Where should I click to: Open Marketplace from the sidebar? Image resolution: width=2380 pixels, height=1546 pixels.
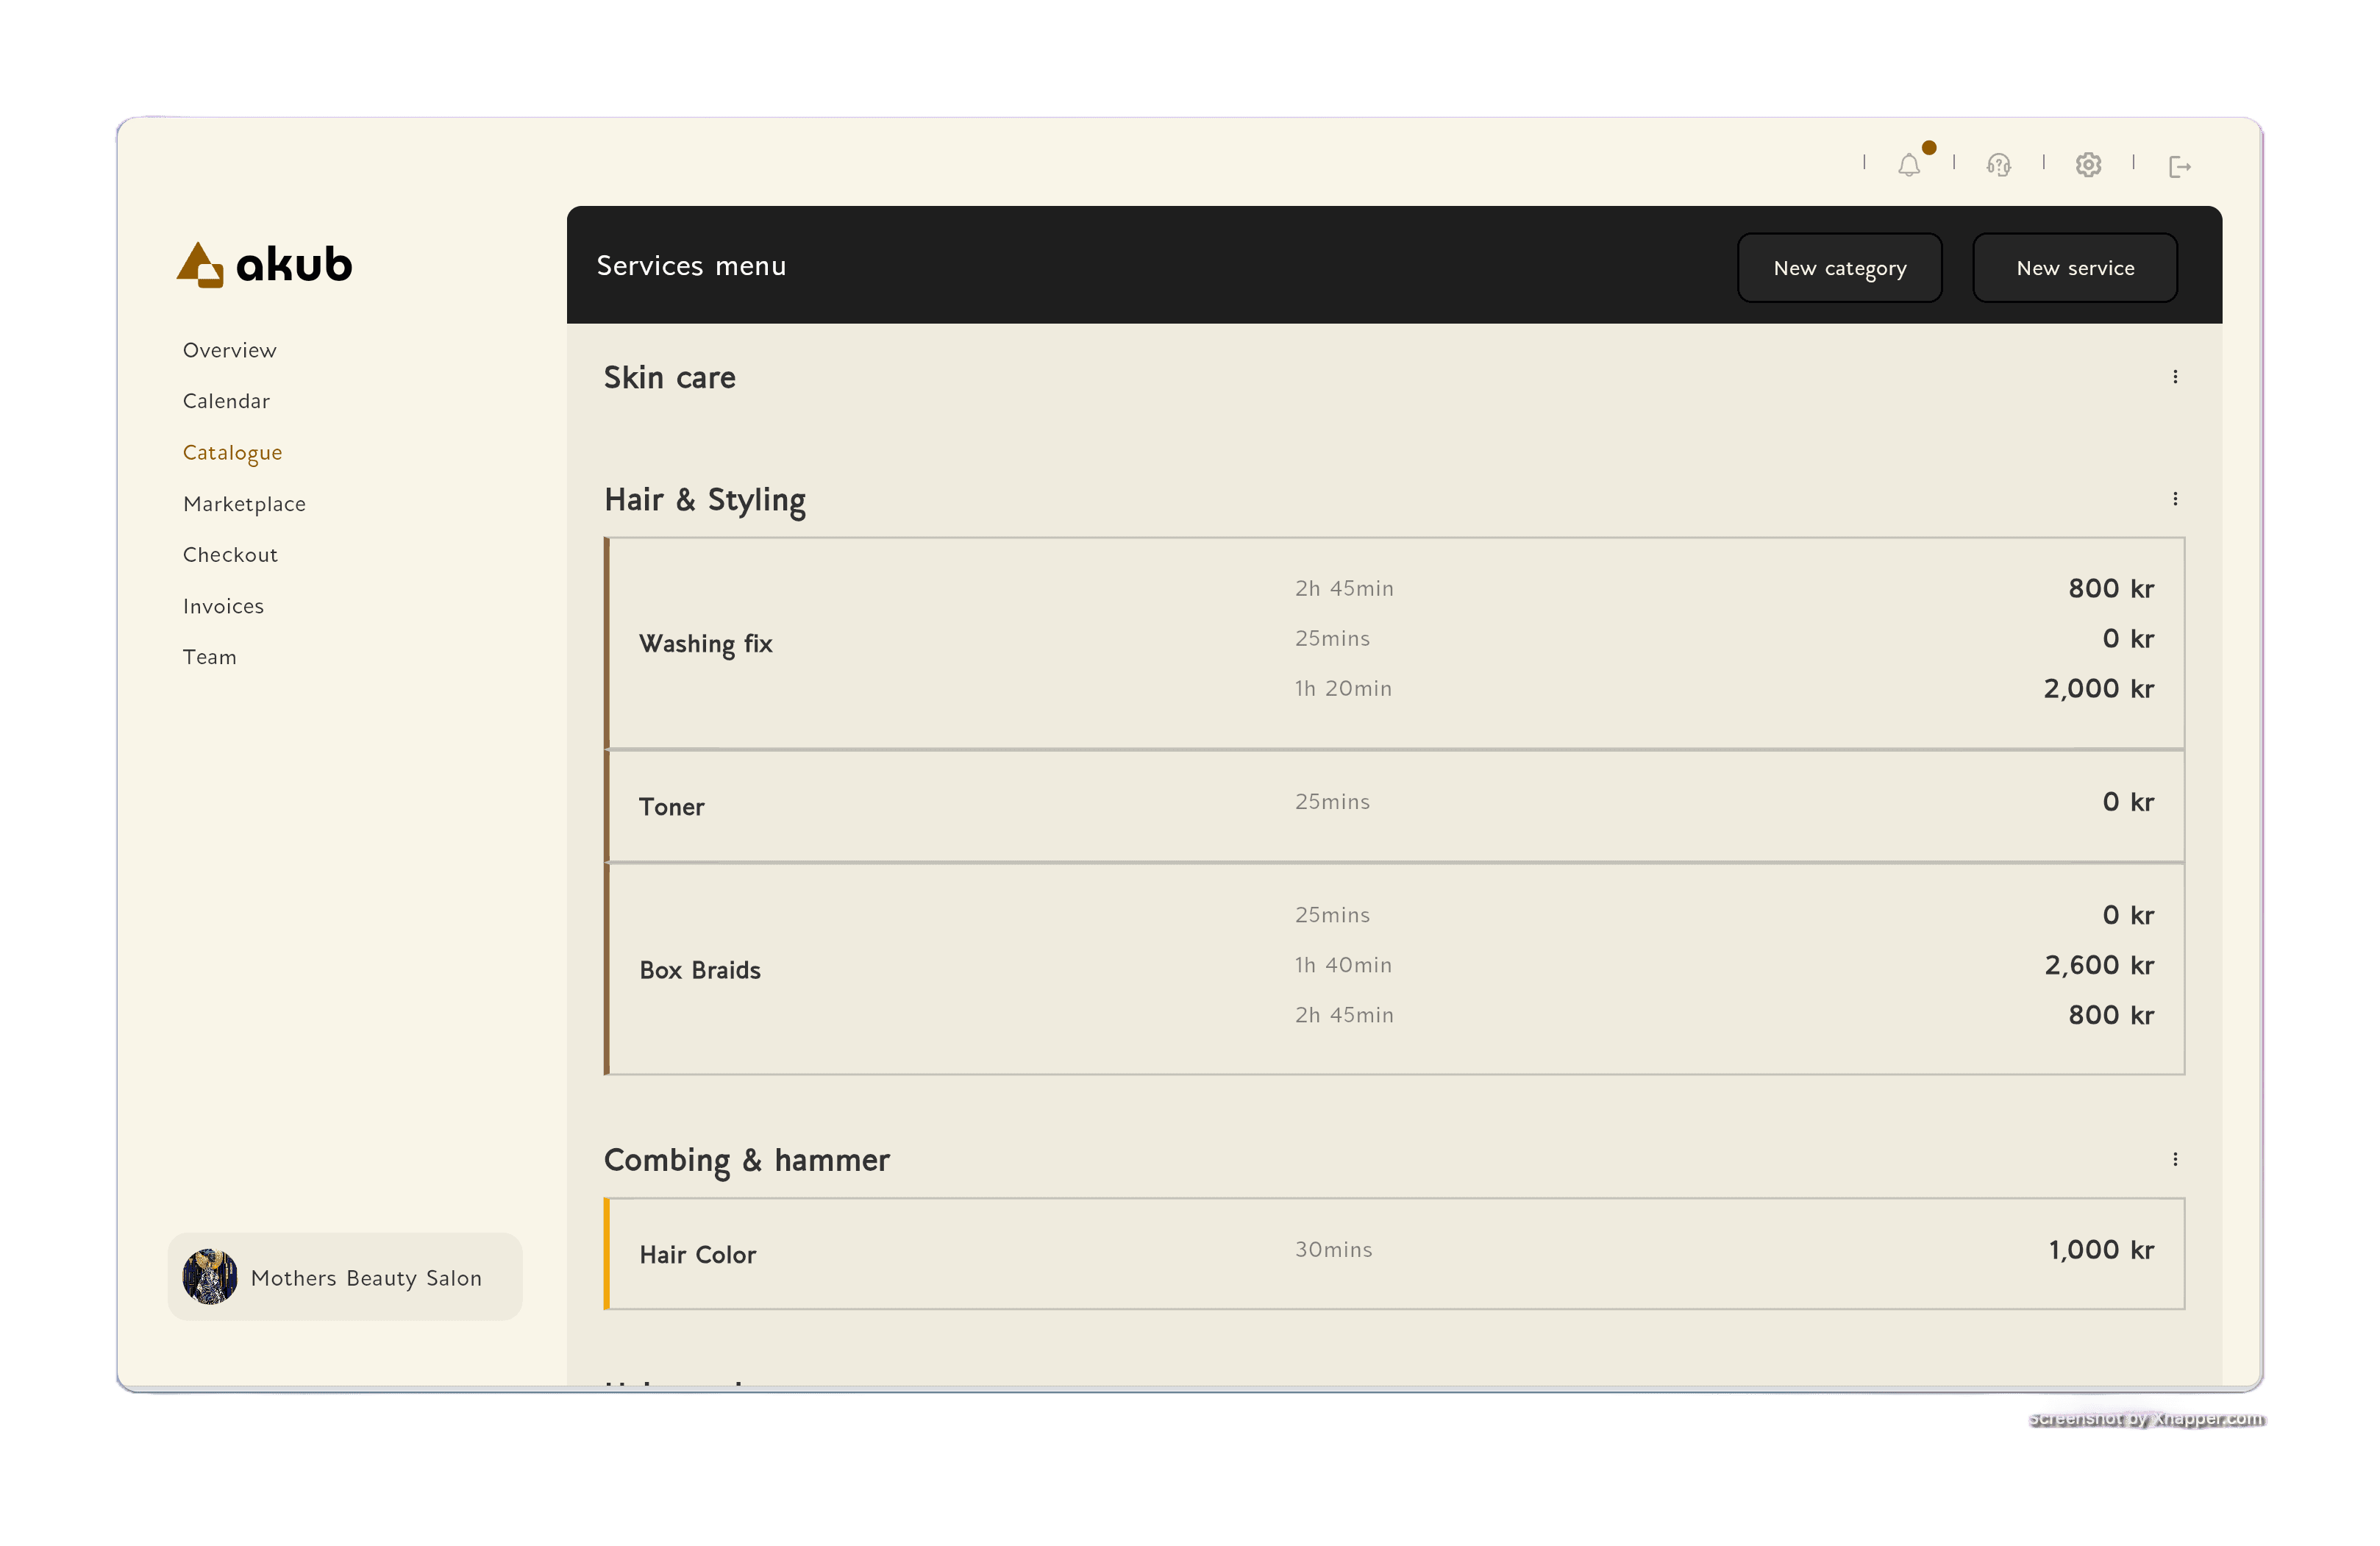tap(244, 504)
